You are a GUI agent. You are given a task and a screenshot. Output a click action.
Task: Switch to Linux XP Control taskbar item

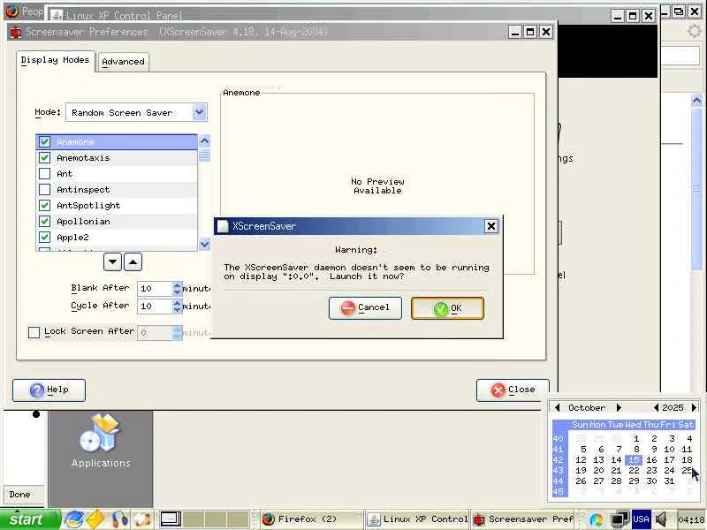pos(417,519)
